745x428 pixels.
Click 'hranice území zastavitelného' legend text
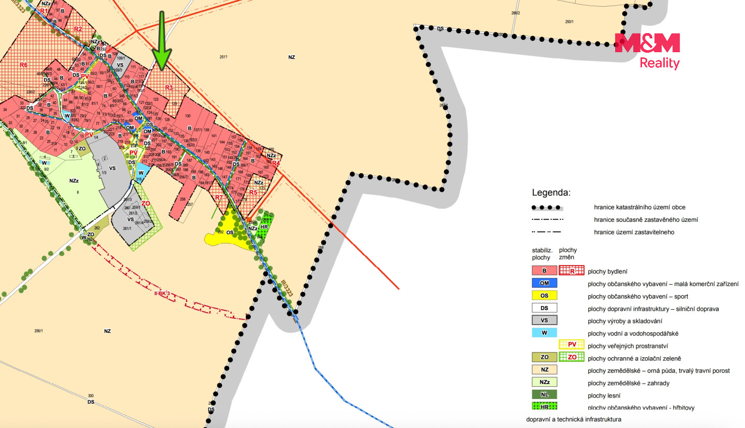634,232
